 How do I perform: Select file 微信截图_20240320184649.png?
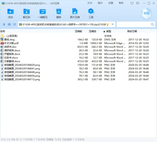click(22, 72)
